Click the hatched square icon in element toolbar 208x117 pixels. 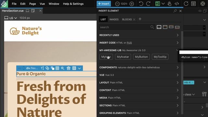click(74, 68)
